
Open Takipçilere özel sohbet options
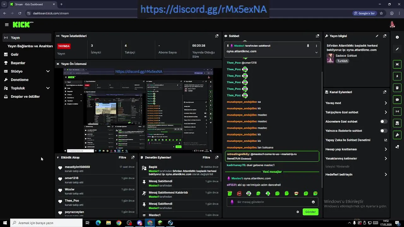(386, 112)
